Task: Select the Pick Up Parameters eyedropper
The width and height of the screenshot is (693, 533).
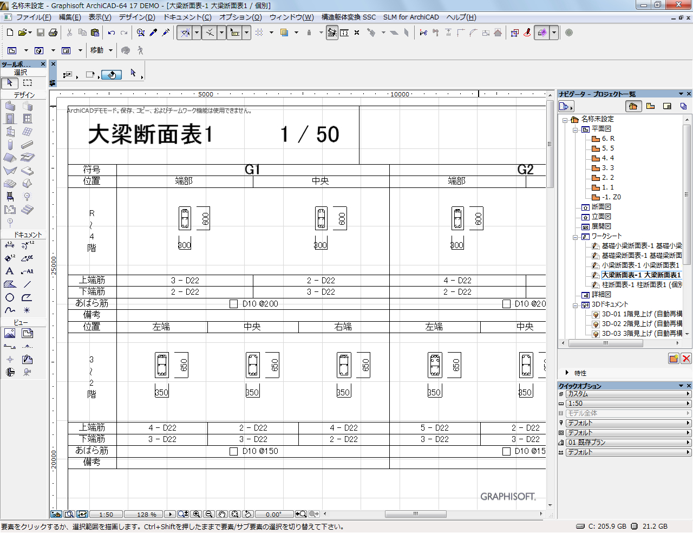Action: pyautogui.click(x=153, y=32)
